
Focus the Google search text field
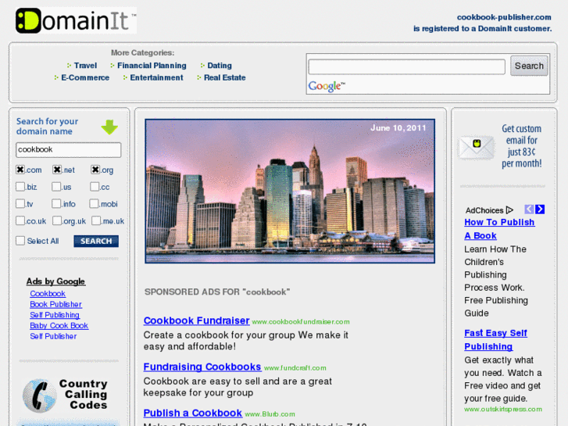(x=406, y=66)
